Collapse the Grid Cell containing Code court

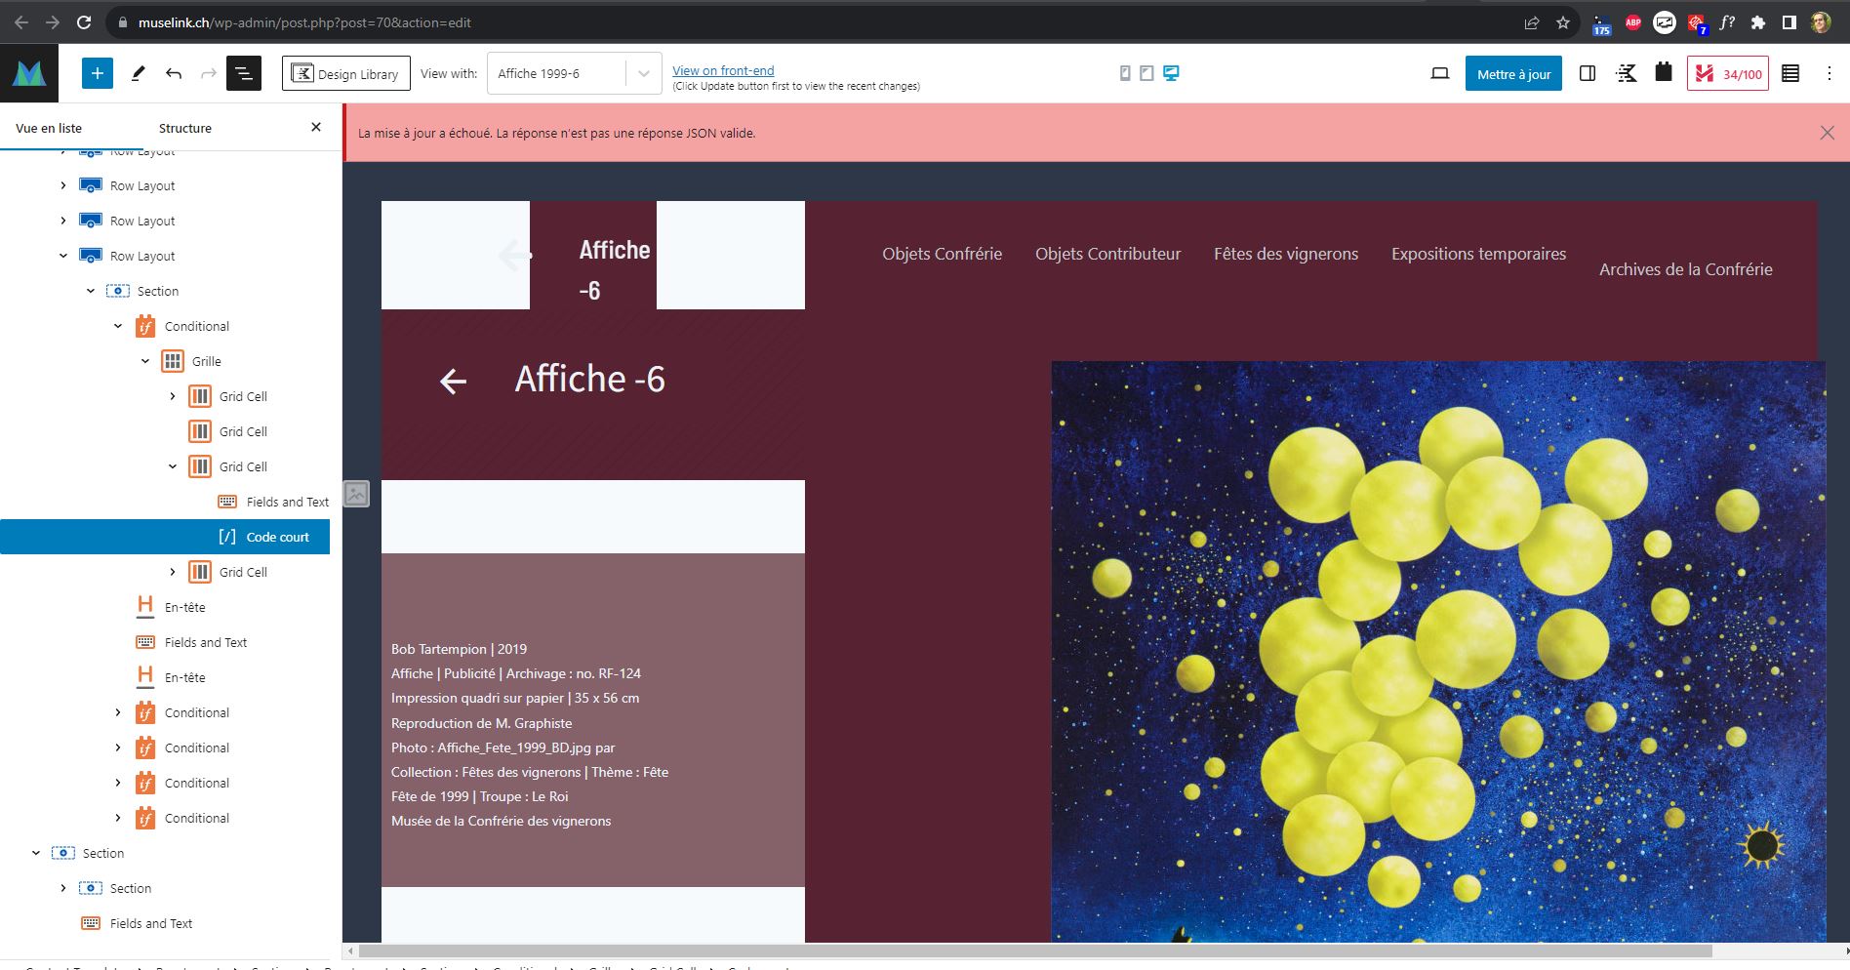pos(173,466)
